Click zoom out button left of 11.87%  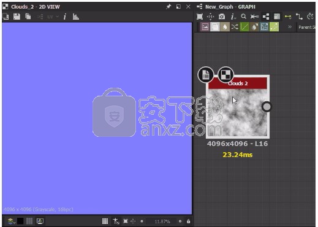[142, 221]
